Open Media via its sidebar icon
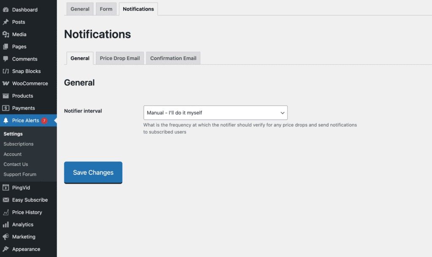The image size is (432, 257). [x=6, y=35]
